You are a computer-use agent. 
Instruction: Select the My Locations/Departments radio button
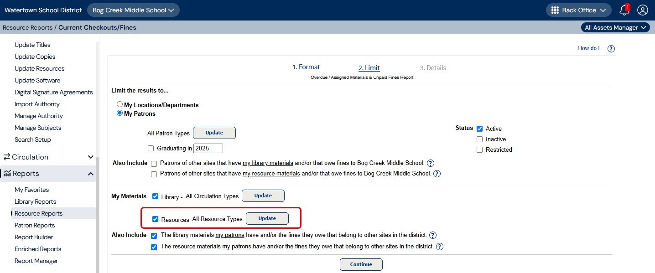(x=120, y=104)
